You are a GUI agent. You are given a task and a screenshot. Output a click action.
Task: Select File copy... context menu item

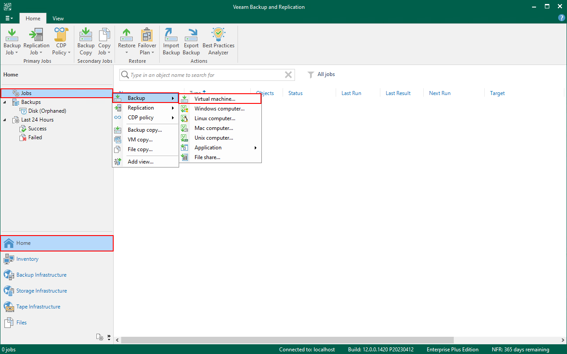click(x=146, y=149)
